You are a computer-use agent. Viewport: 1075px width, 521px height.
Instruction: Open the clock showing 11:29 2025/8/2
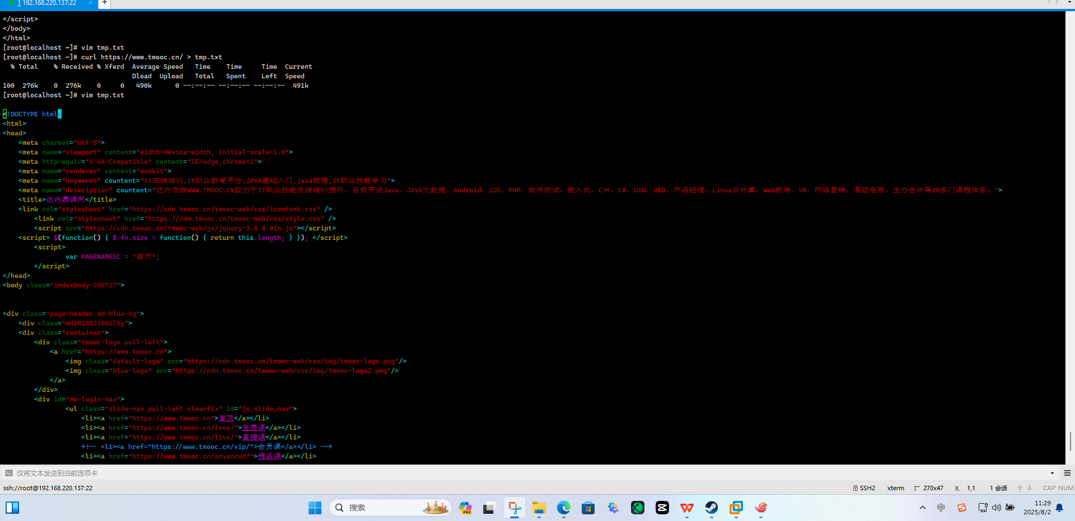(x=1037, y=508)
